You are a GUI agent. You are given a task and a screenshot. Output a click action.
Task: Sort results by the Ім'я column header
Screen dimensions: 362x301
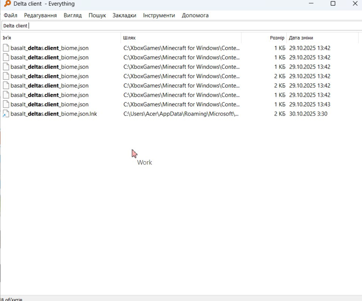coord(61,38)
